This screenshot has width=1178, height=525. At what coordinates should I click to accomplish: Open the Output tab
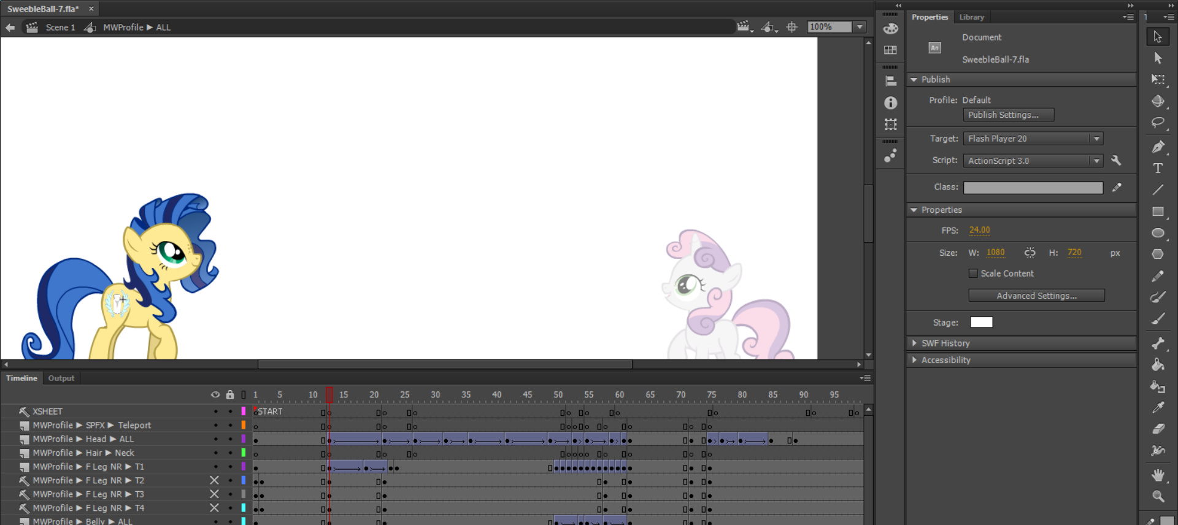coord(61,378)
